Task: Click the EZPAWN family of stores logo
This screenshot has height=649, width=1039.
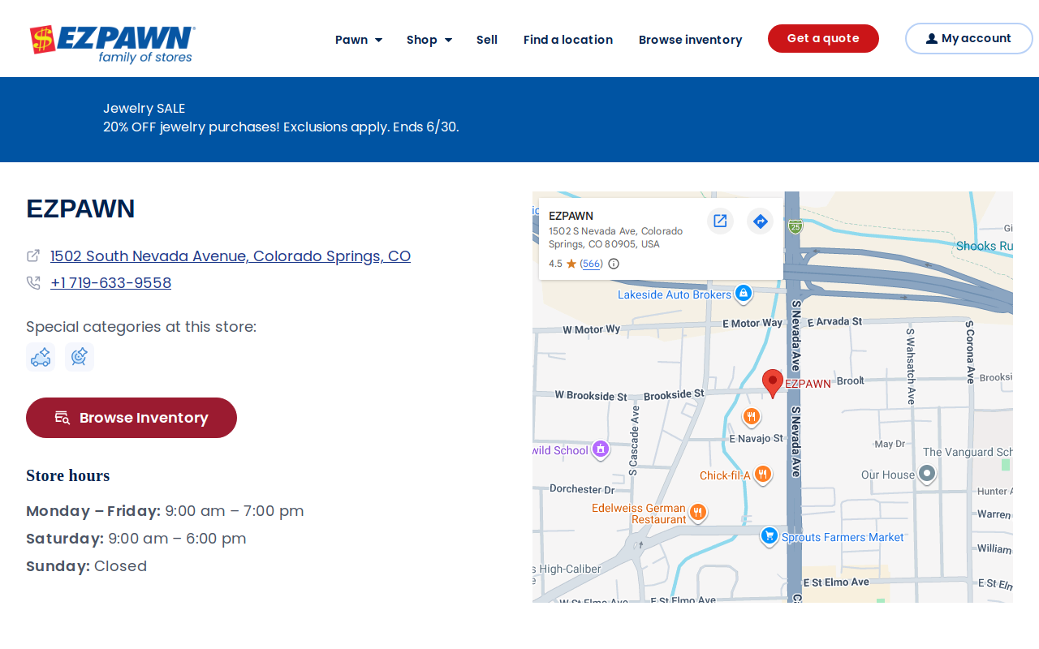Action: coord(113,44)
